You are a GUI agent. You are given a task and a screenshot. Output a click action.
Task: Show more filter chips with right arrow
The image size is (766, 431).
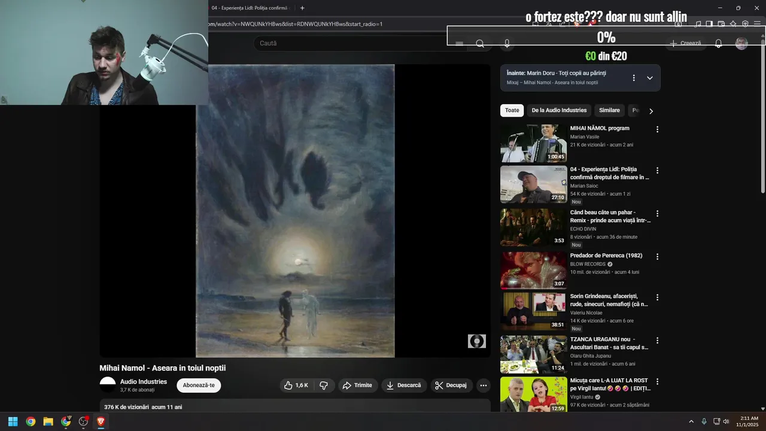pyautogui.click(x=651, y=111)
